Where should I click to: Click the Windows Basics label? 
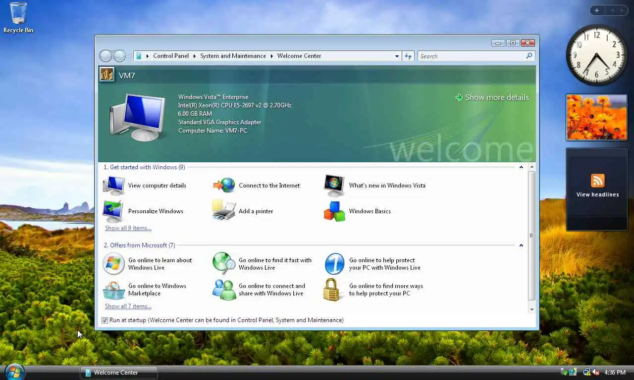[370, 211]
